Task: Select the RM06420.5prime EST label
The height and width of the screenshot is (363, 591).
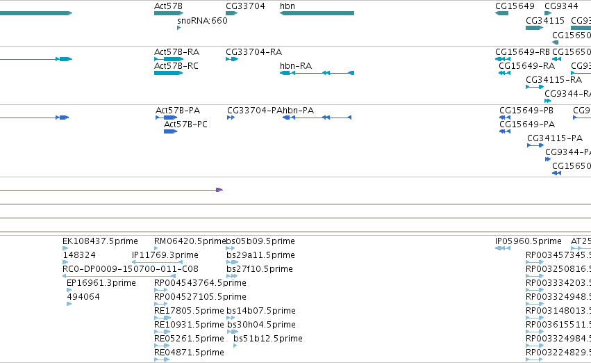Action: pos(190,241)
